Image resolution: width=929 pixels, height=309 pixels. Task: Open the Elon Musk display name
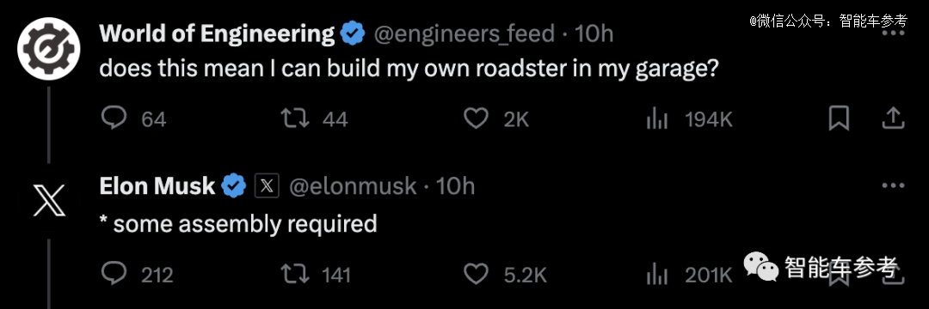pos(157,187)
